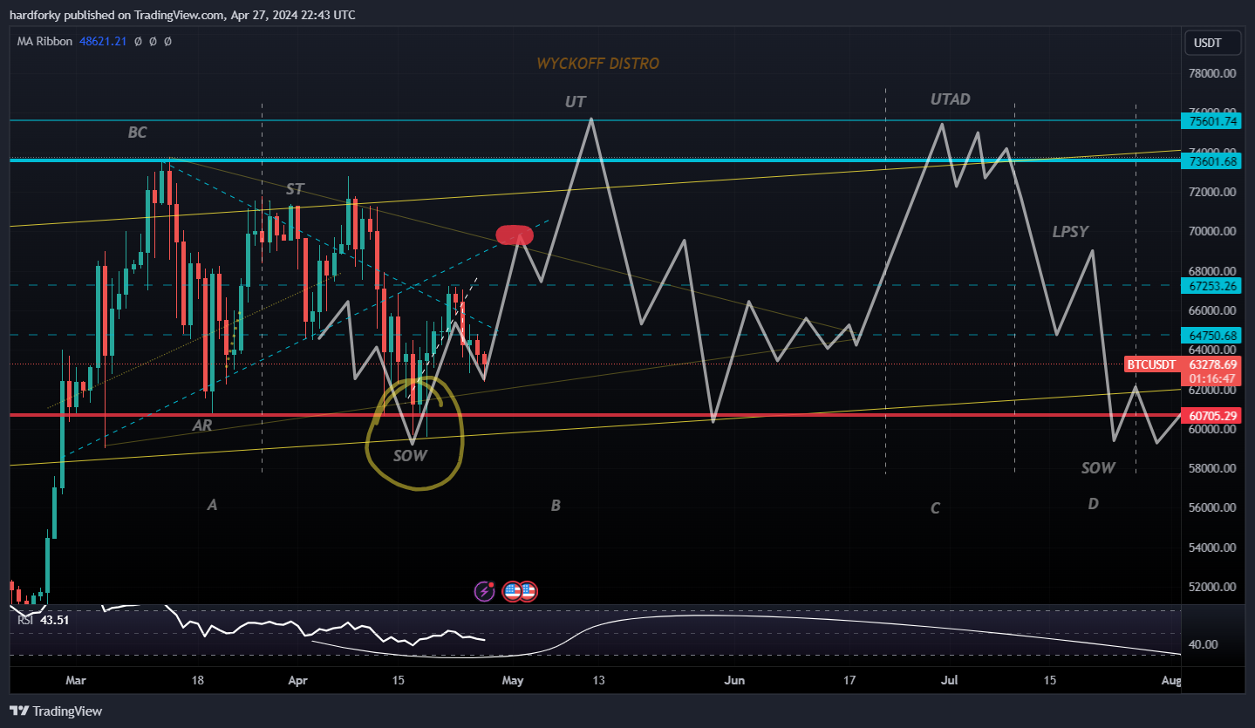Image resolution: width=1255 pixels, height=728 pixels.
Task: Click the Mar date on the time axis
Action: [x=77, y=680]
